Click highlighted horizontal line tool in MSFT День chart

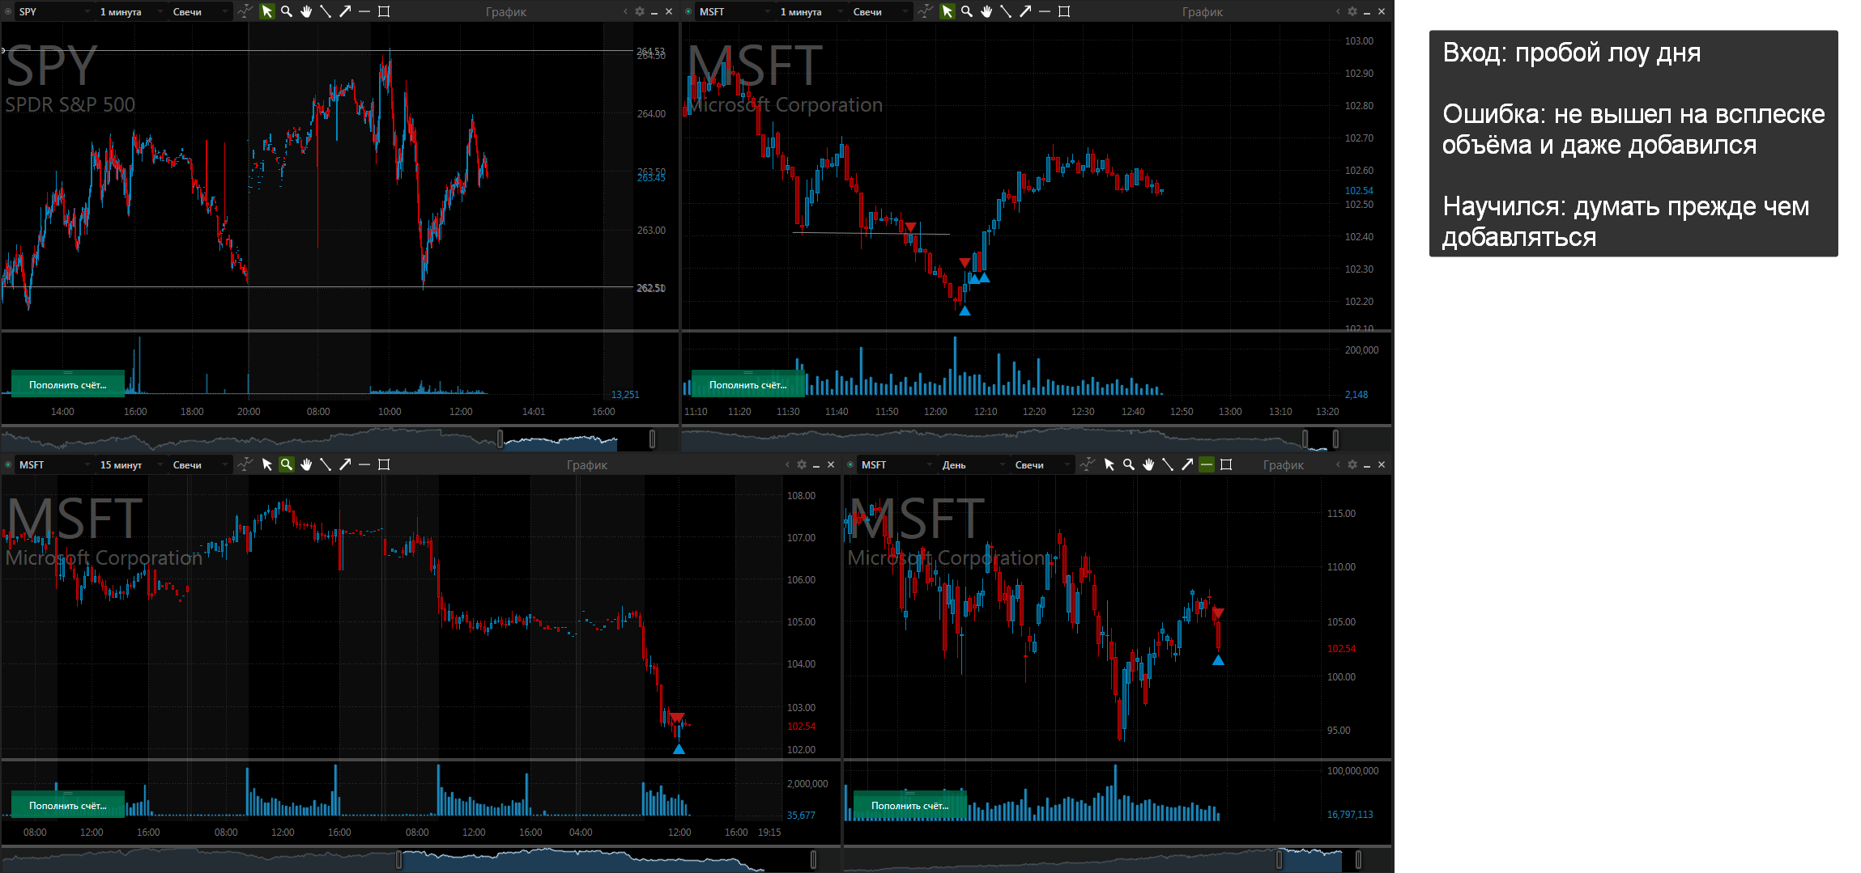[x=1207, y=464]
